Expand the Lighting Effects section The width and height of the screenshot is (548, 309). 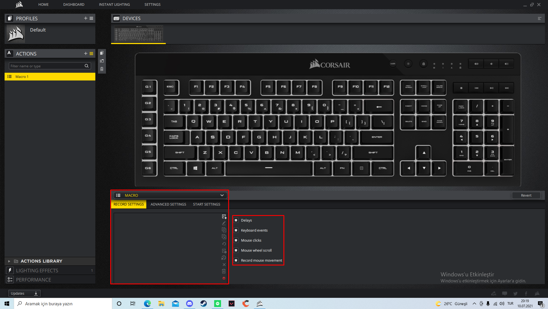point(50,270)
